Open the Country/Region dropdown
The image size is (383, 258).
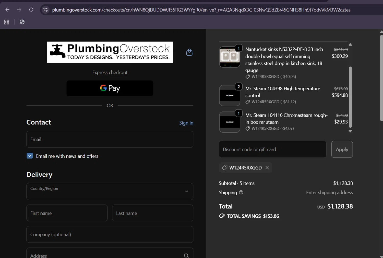[x=110, y=191]
